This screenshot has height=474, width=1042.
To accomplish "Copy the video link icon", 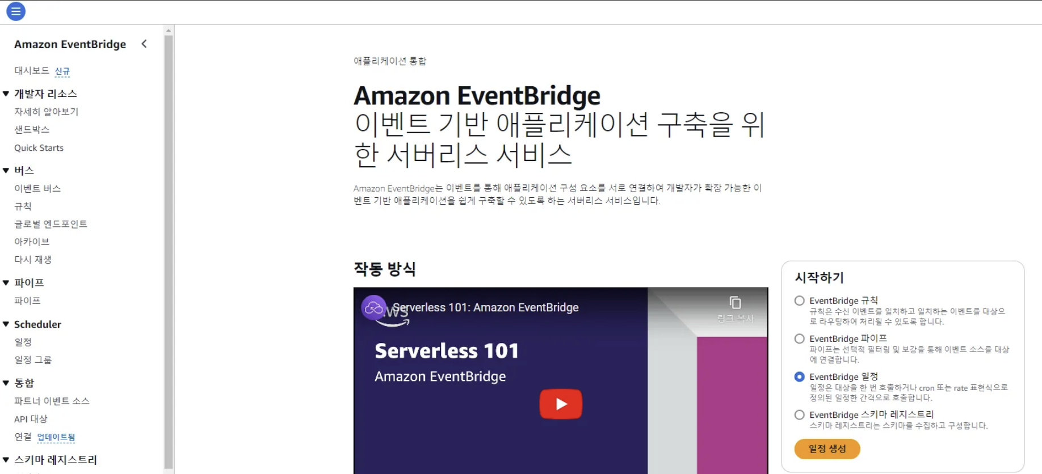I will click(x=736, y=302).
